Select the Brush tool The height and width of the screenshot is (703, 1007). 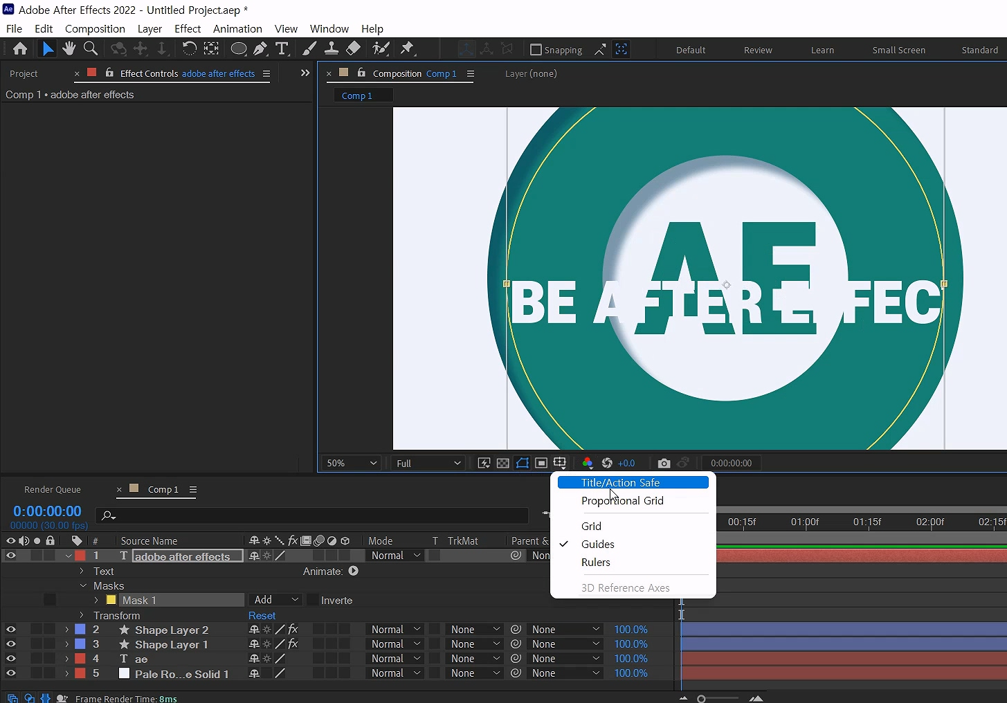point(309,48)
